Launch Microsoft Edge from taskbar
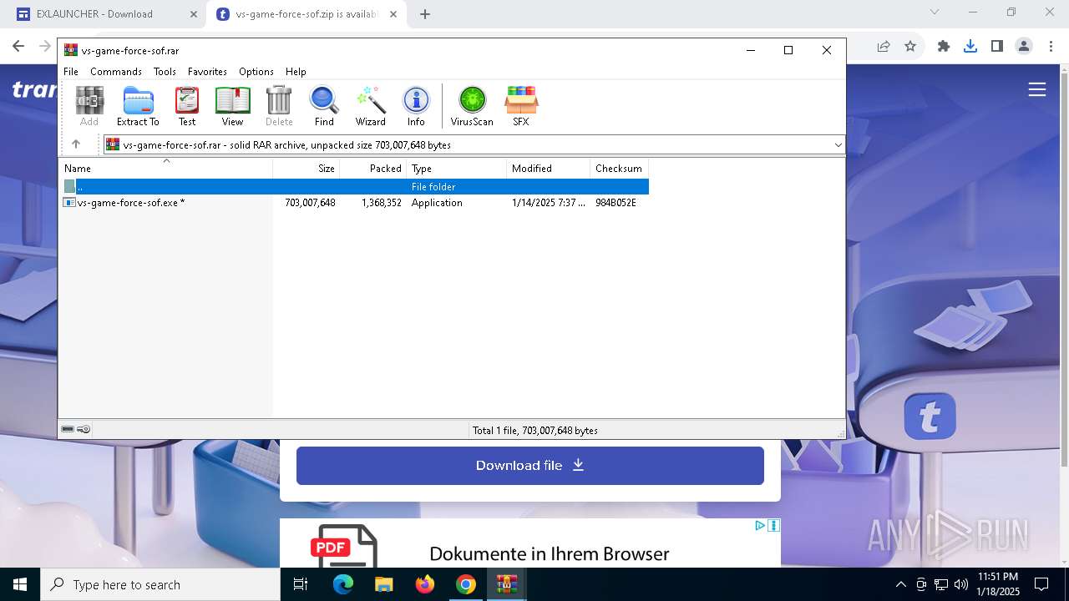Image resolution: width=1069 pixels, height=601 pixels. click(343, 584)
